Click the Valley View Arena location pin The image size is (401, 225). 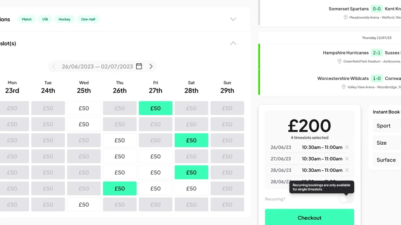pyautogui.click(x=344, y=87)
